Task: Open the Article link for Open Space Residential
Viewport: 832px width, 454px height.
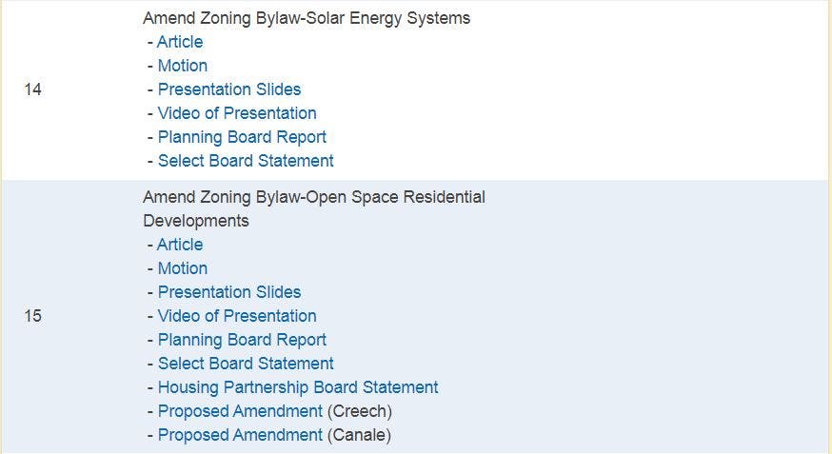Action: 180,245
